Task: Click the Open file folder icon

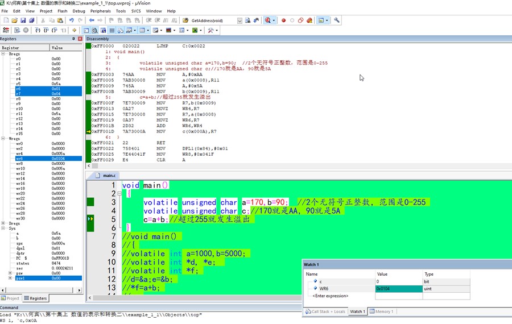Action: [x=14, y=20]
